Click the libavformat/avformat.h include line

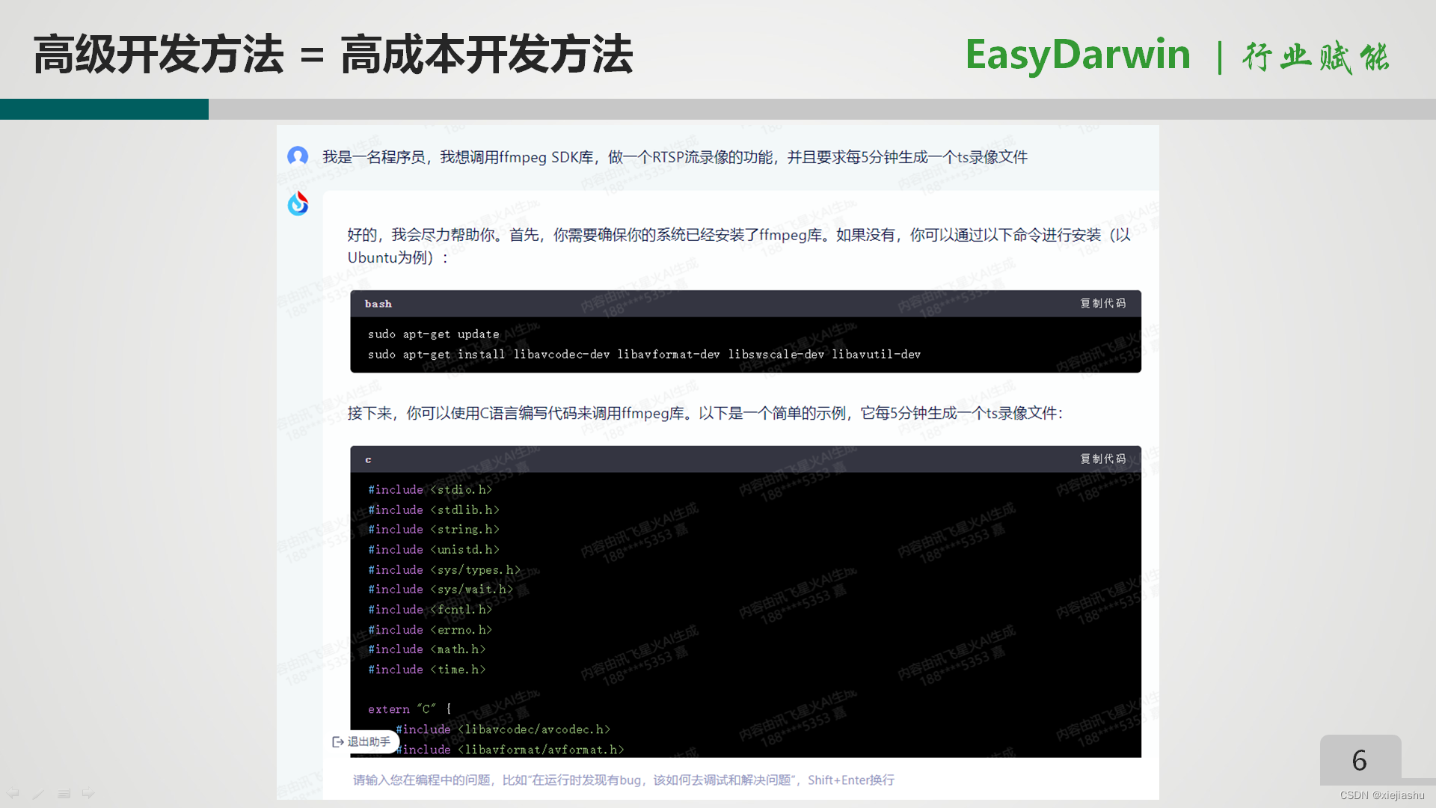click(510, 749)
